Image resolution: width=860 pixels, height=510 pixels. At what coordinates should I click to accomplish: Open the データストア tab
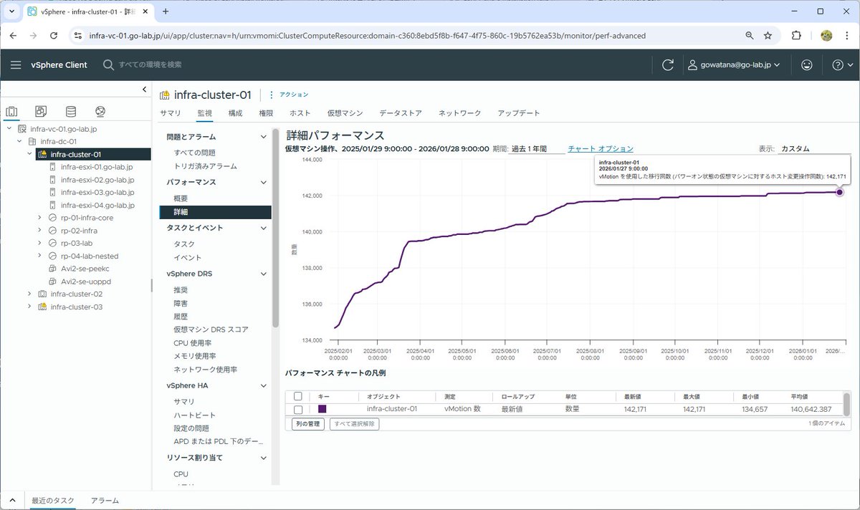point(401,113)
